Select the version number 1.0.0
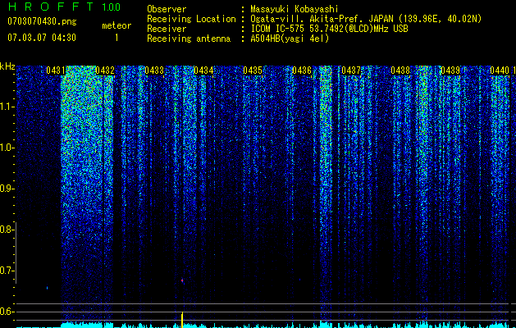This screenshot has width=516, height=328. point(111,7)
